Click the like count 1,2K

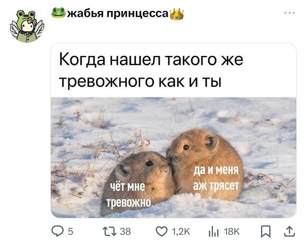(x=181, y=232)
